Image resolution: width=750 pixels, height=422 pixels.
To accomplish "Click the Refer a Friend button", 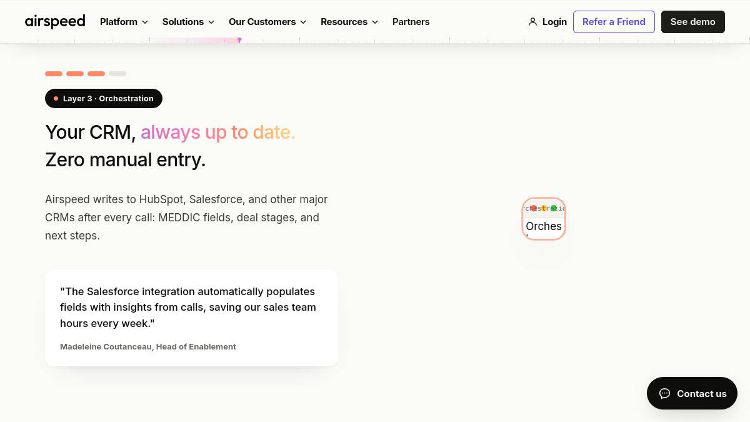I will tap(614, 22).
